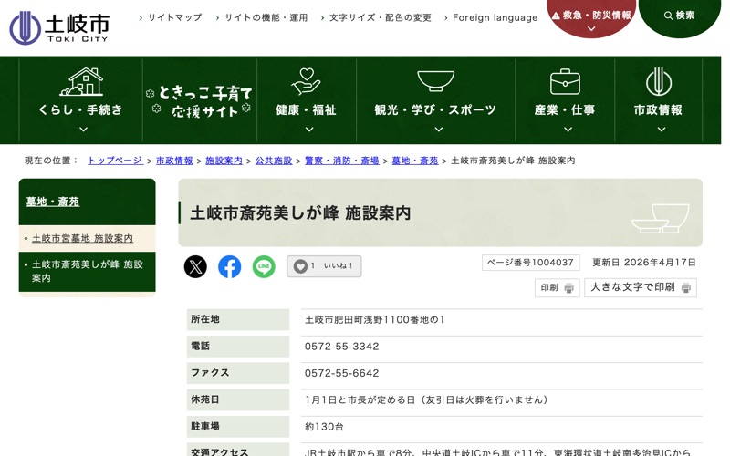This screenshot has height=456, width=730.
Task: Click the heart icon in the いいね button
Action: (x=300, y=266)
